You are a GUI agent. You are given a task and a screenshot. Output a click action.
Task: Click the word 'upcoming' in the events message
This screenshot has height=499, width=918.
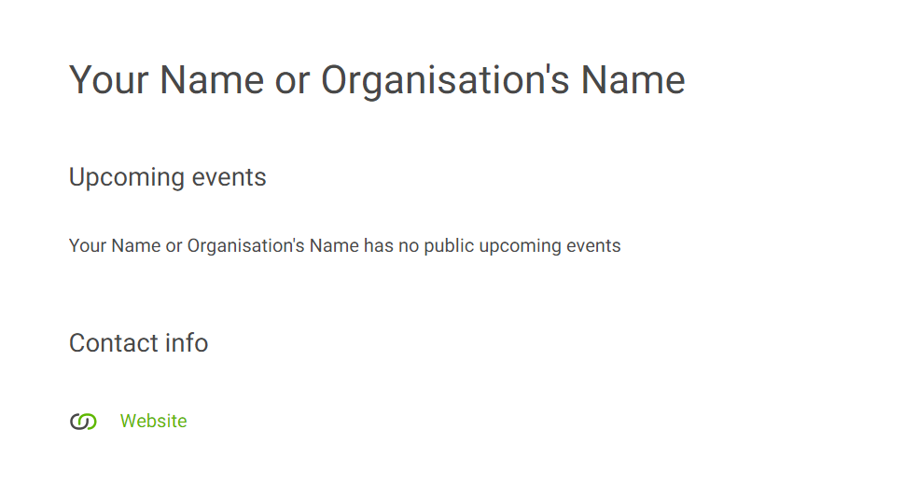521,245
